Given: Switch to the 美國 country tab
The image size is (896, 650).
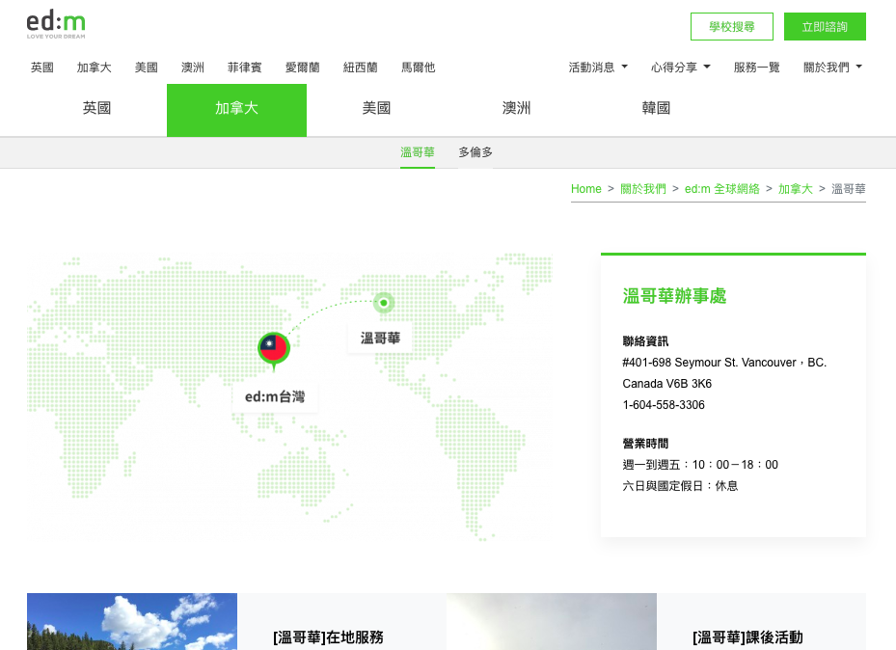Looking at the screenshot, I should [x=376, y=108].
